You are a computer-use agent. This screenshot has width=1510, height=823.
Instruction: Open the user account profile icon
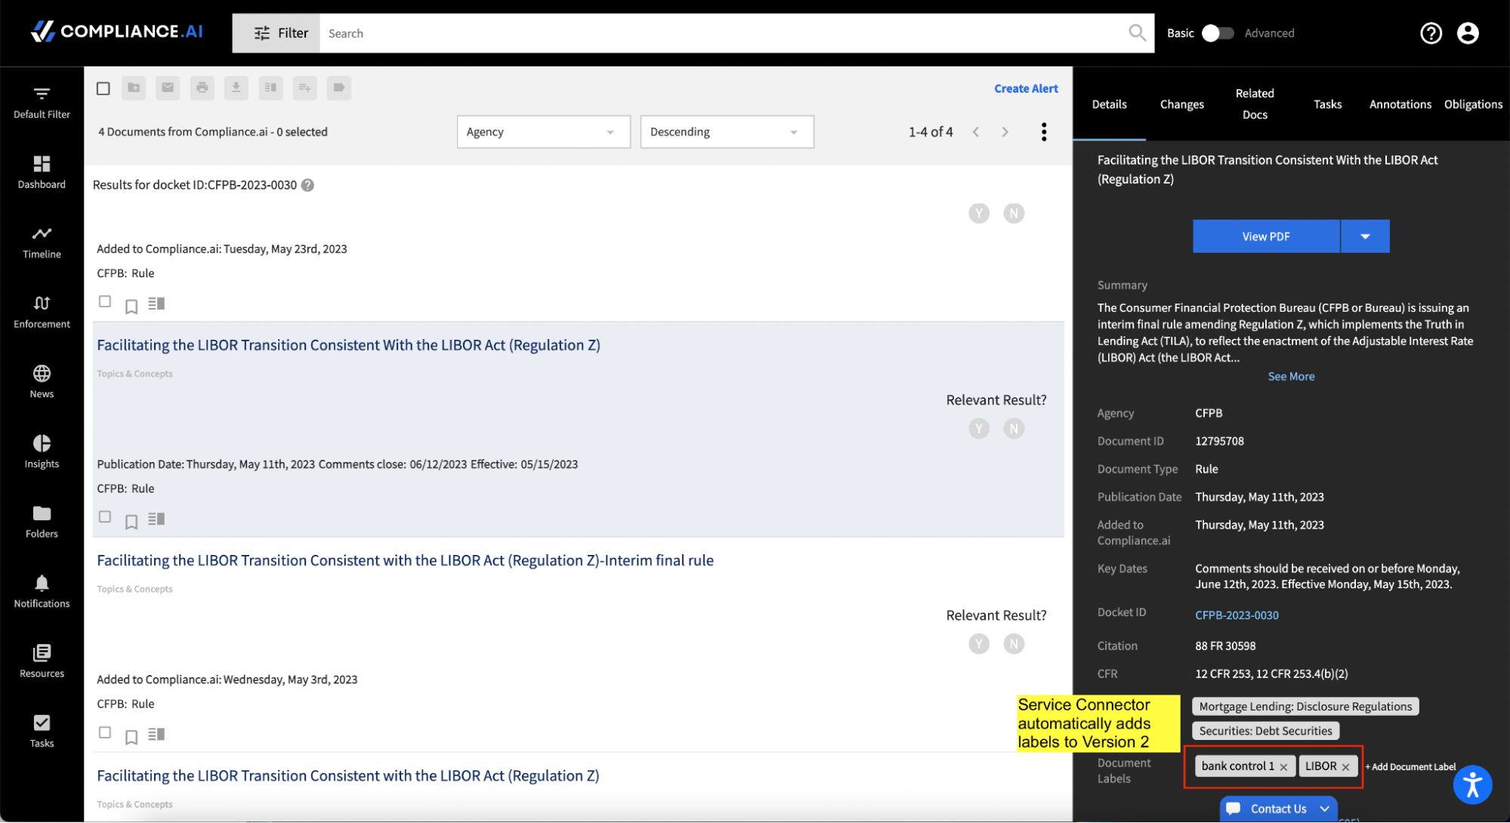pyautogui.click(x=1468, y=33)
